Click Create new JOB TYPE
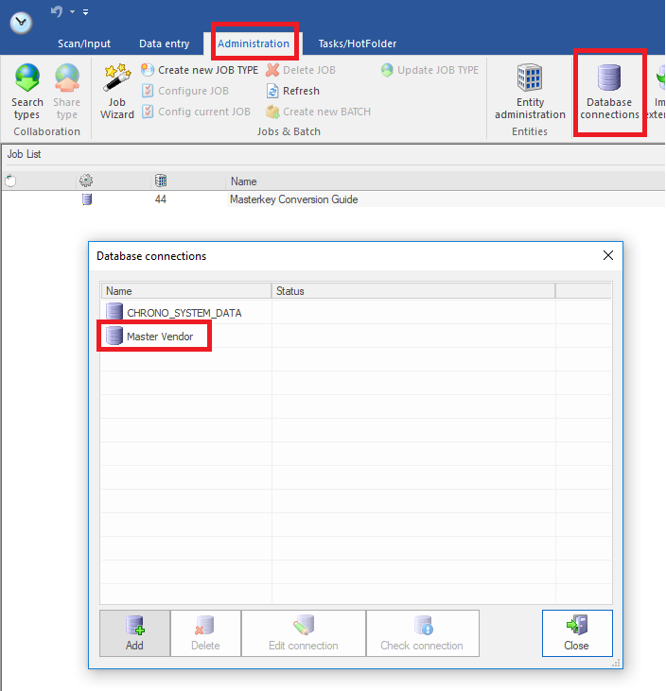 (200, 70)
